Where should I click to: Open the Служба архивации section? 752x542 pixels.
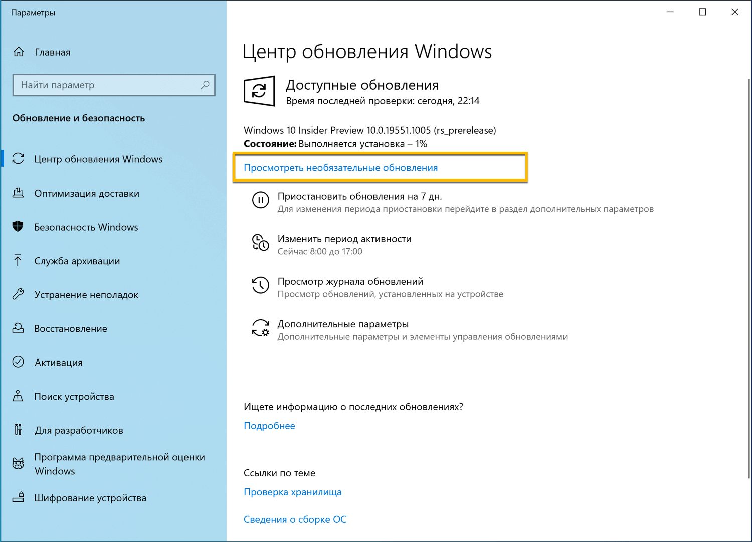[77, 261]
